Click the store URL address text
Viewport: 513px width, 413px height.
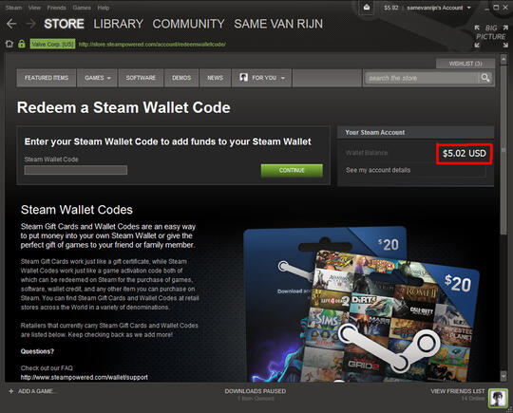pos(152,44)
